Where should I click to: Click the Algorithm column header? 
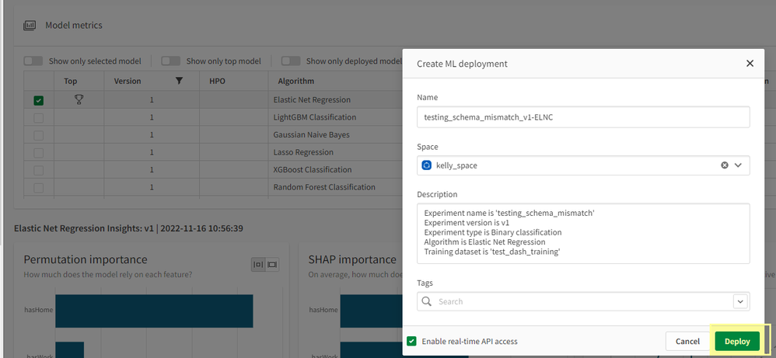coord(296,81)
